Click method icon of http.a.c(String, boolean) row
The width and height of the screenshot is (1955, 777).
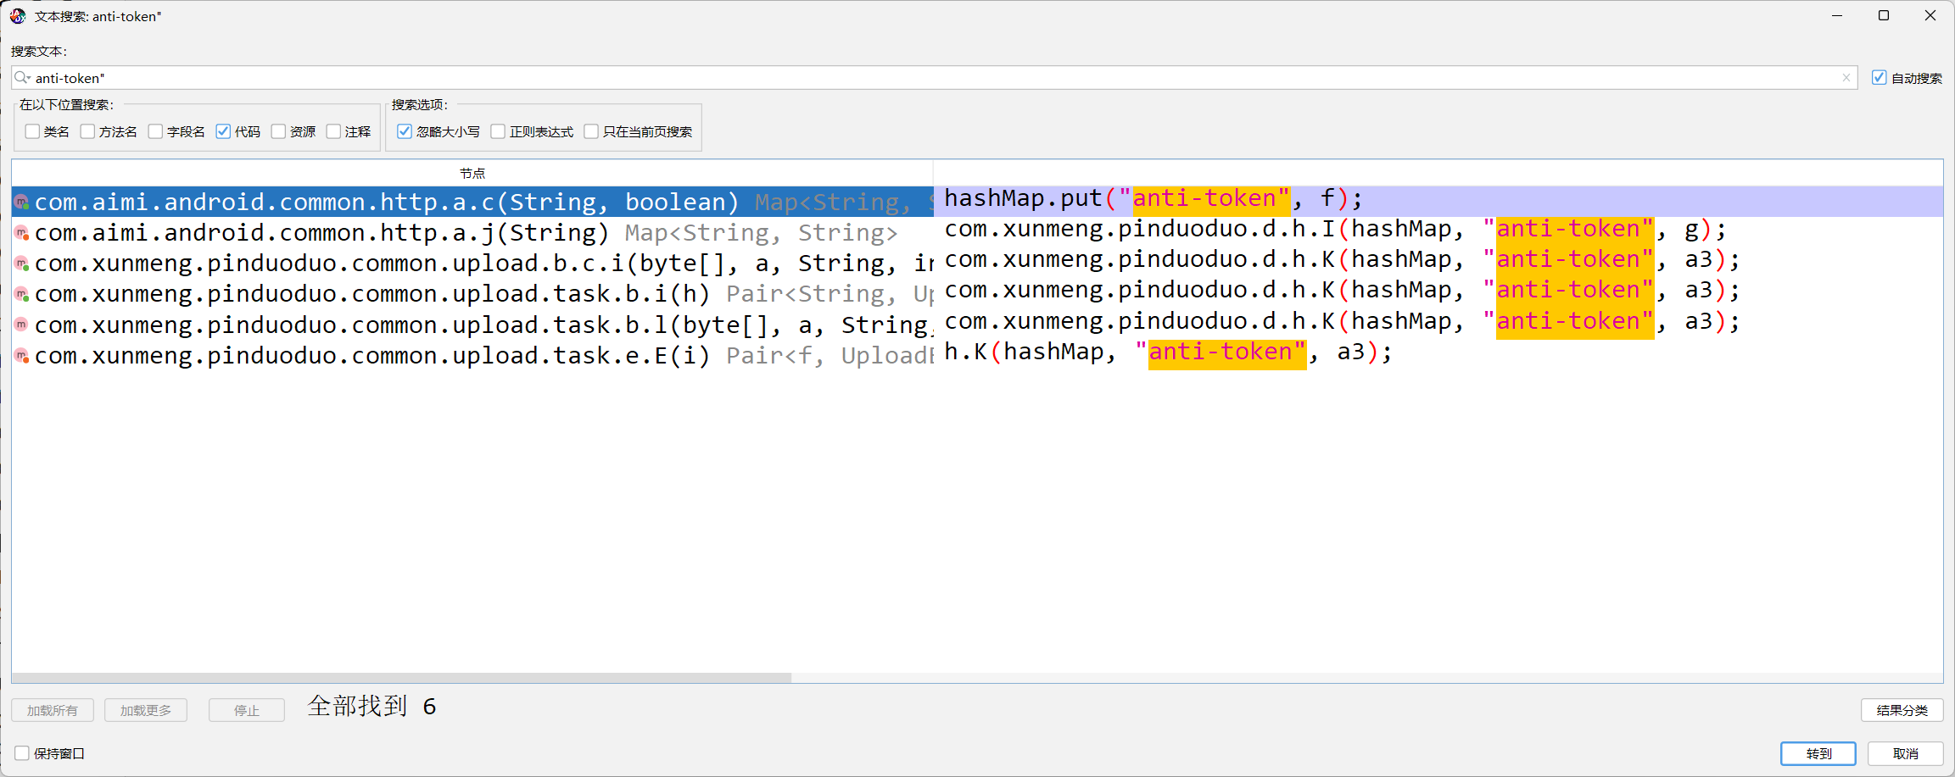pyautogui.click(x=21, y=203)
